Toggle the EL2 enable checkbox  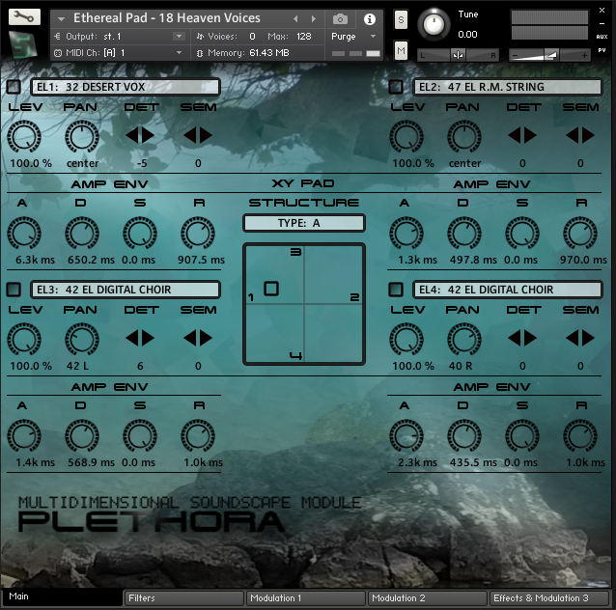(x=396, y=87)
